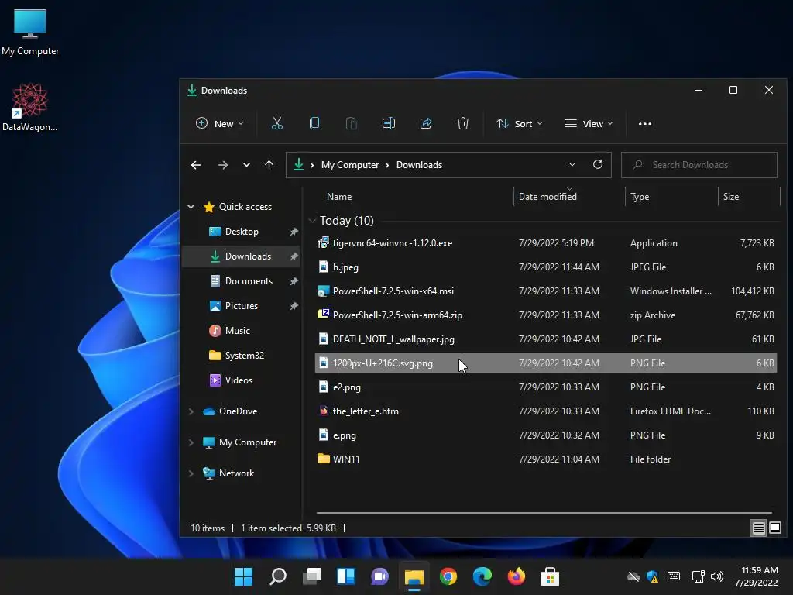Select PowerShell-7.2.5-win-x64.msi file
Viewport: 793px width, 595px height.
tap(546, 291)
